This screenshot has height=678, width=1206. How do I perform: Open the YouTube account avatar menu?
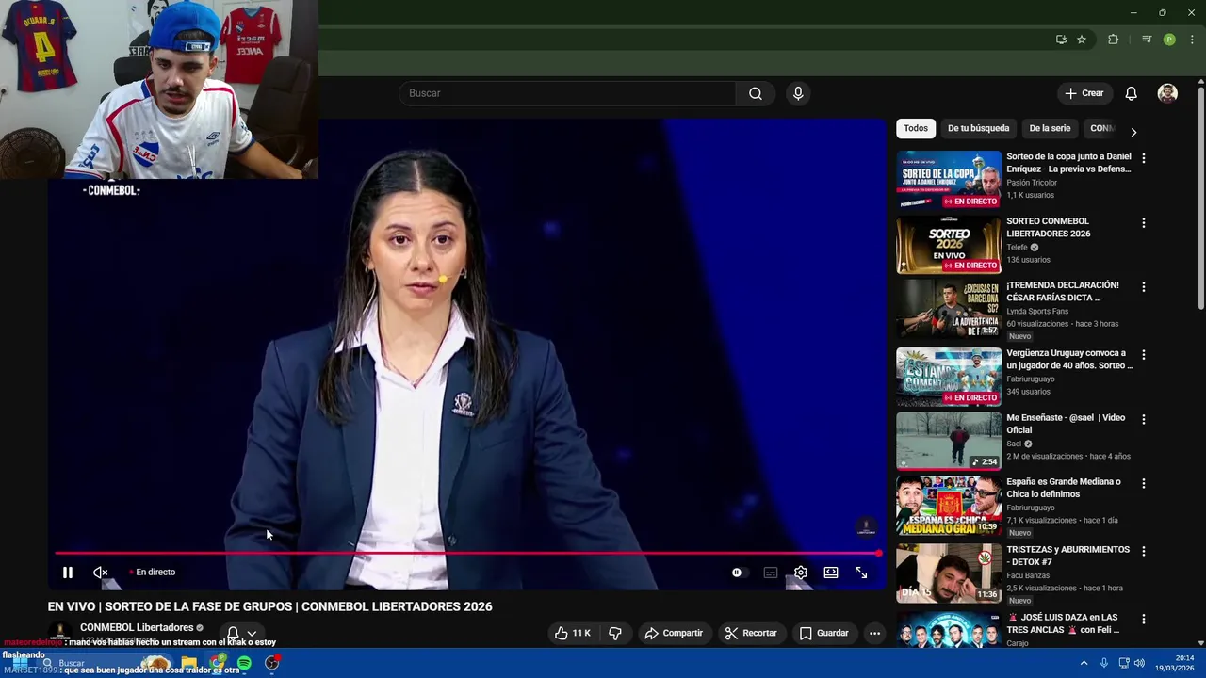tap(1167, 93)
